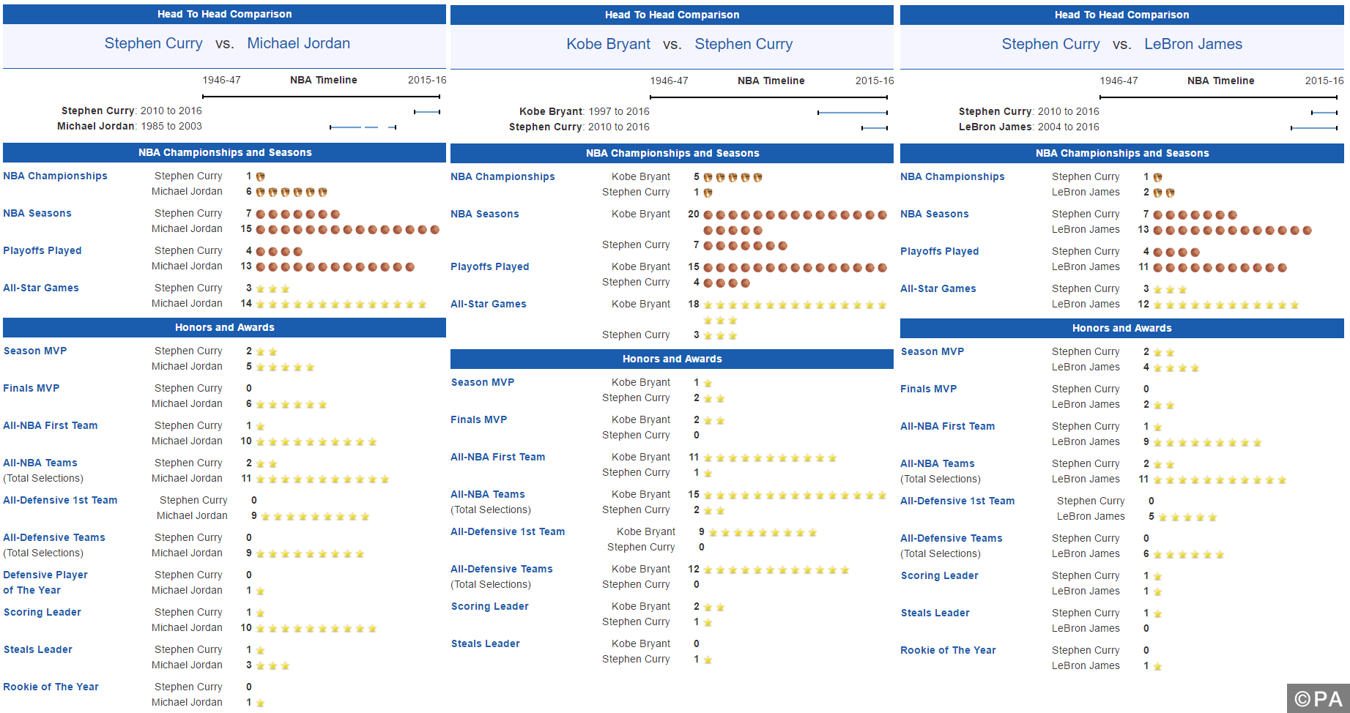Click LeBron James 2004 to 2016 timeline bar

(1314, 128)
